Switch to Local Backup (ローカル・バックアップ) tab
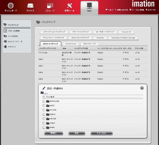 (x=105, y=32)
